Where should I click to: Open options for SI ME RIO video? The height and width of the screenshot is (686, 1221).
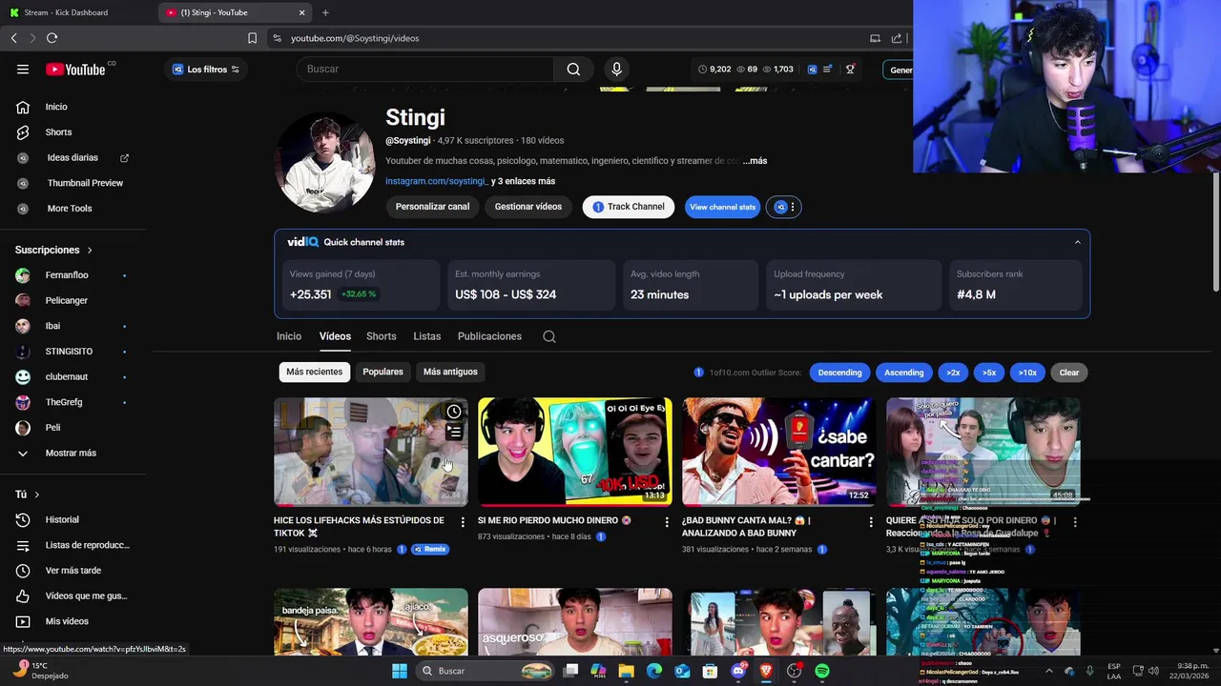pyautogui.click(x=667, y=522)
